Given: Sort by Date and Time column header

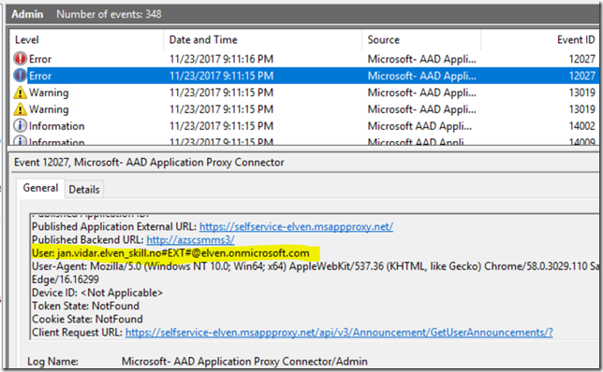Looking at the screenshot, I should pos(203,39).
